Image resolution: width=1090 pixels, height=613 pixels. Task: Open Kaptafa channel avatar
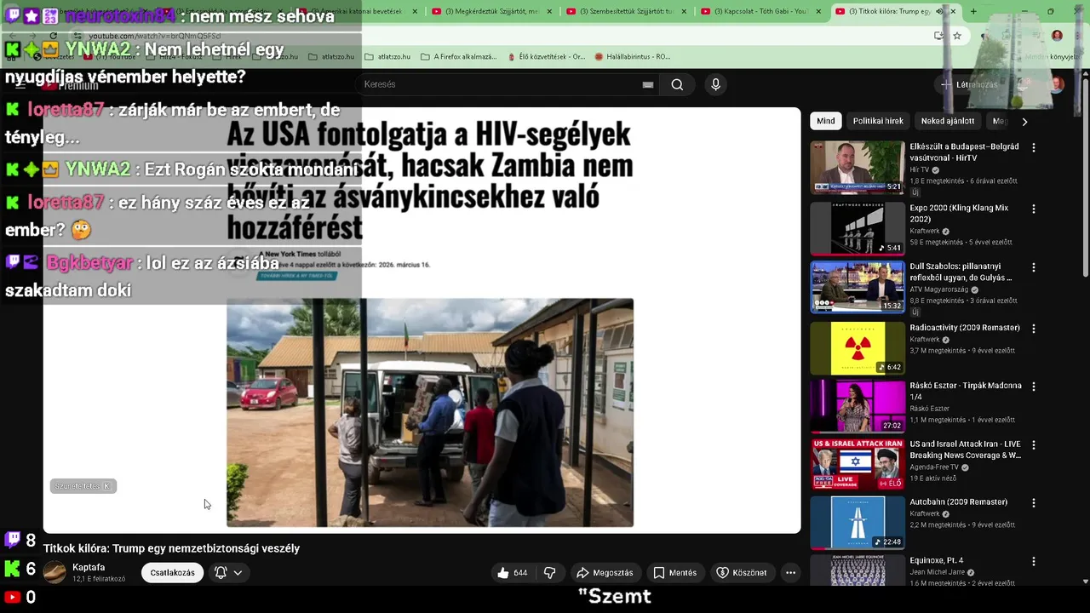[x=54, y=572]
